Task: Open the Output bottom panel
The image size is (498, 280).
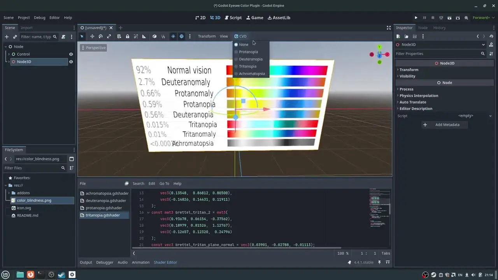Action: pyautogui.click(x=86, y=262)
